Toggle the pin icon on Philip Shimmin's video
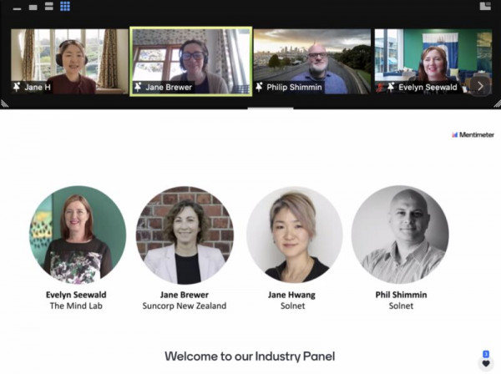 (259, 87)
